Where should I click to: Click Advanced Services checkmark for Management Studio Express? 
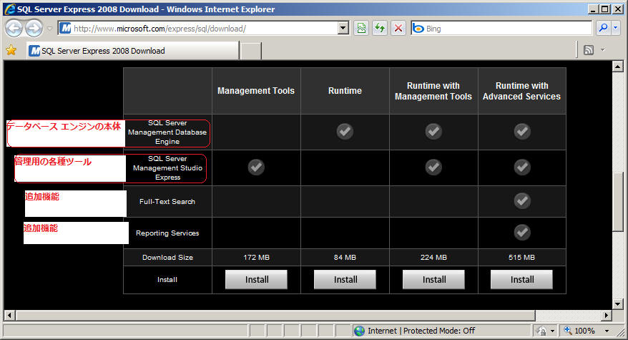(x=522, y=167)
